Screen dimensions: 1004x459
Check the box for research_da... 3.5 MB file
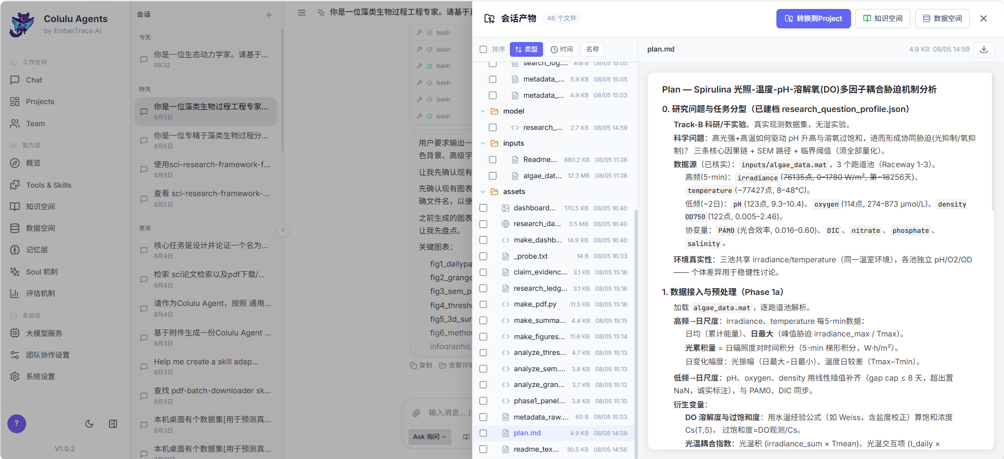point(483,224)
